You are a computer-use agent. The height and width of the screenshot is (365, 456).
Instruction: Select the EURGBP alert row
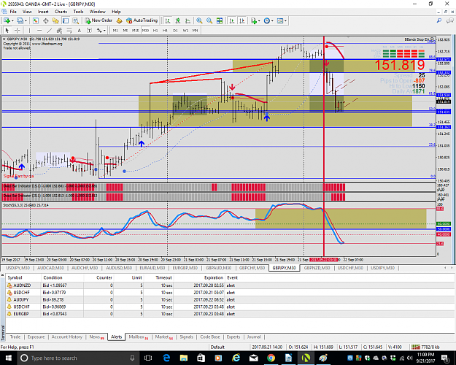point(230,314)
